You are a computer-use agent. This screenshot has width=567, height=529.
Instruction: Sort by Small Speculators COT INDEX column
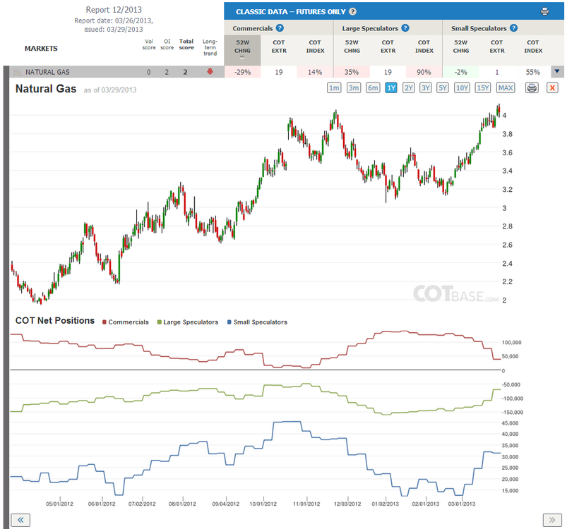coord(533,47)
